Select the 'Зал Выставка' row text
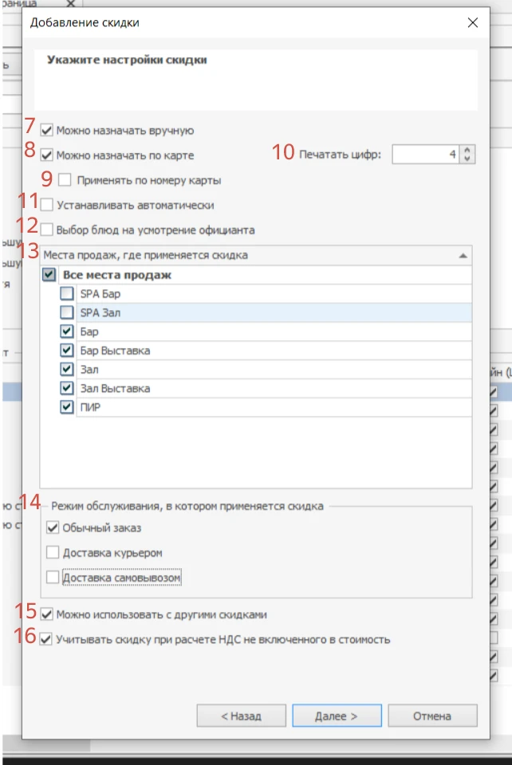The height and width of the screenshot is (765, 512). [115, 388]
